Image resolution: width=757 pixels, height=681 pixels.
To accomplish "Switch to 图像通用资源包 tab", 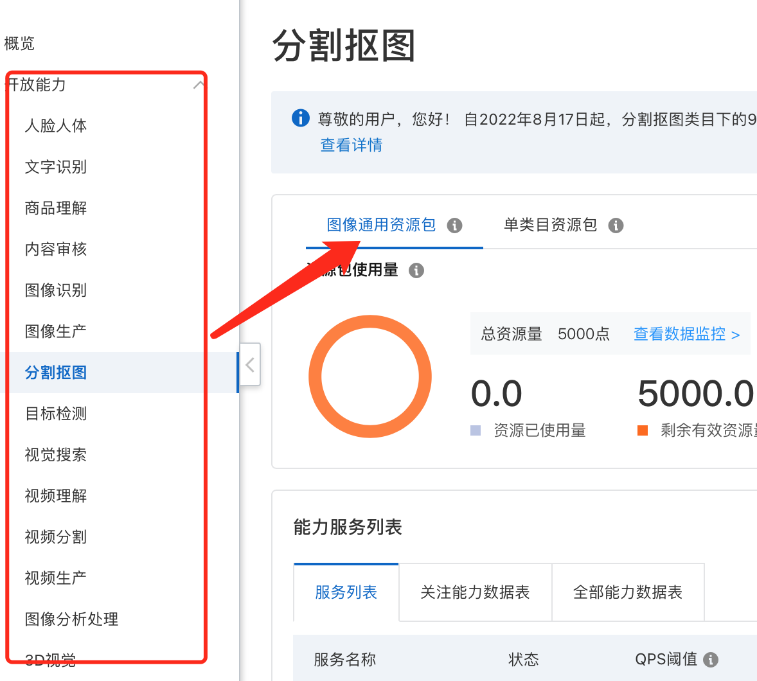I will (x=381, y=225).
